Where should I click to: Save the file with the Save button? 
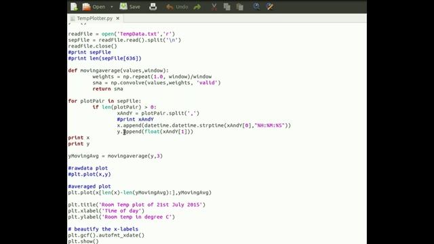130,7
